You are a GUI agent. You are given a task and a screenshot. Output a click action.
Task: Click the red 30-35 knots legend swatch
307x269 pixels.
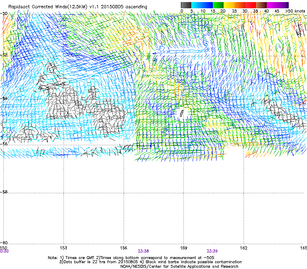[x=251, y=5]
